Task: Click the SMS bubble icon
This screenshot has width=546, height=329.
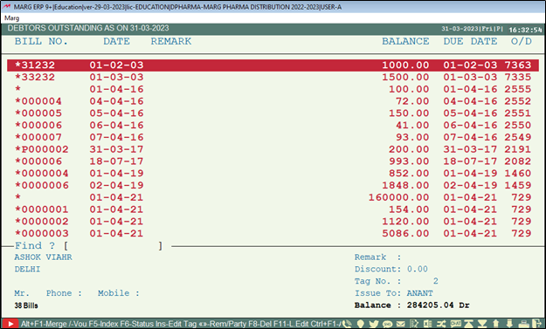Action: [x=387, y=324]
